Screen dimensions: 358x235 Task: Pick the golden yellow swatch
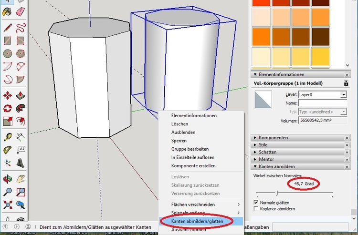coord(320,57)
